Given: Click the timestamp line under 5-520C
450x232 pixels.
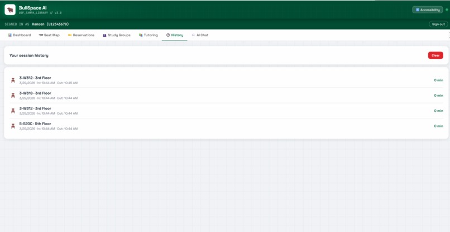Looking at the screenshot, I should (x=48, y=129).
